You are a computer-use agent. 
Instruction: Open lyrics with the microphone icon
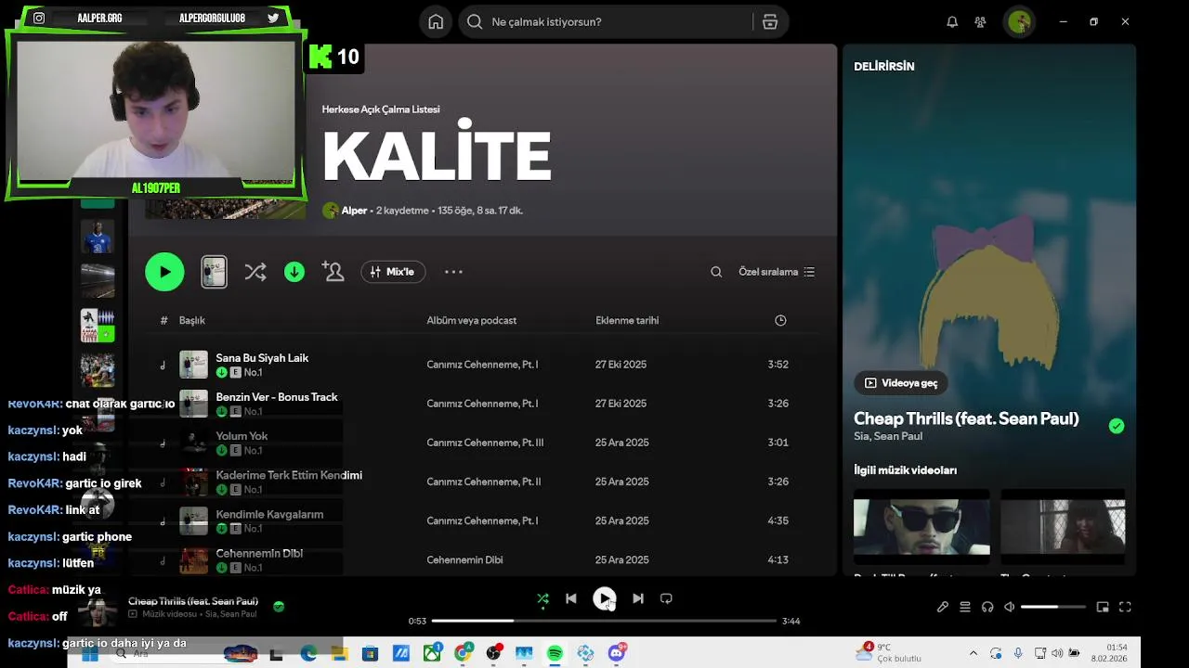tap(943, 607)
